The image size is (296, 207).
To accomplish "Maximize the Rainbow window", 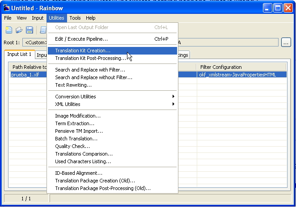I will click(x=278, y=8).
